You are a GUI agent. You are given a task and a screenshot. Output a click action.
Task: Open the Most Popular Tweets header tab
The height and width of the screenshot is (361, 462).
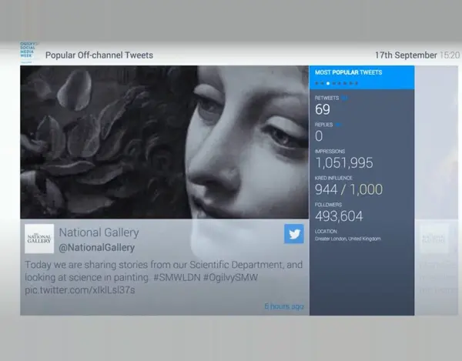349,72
